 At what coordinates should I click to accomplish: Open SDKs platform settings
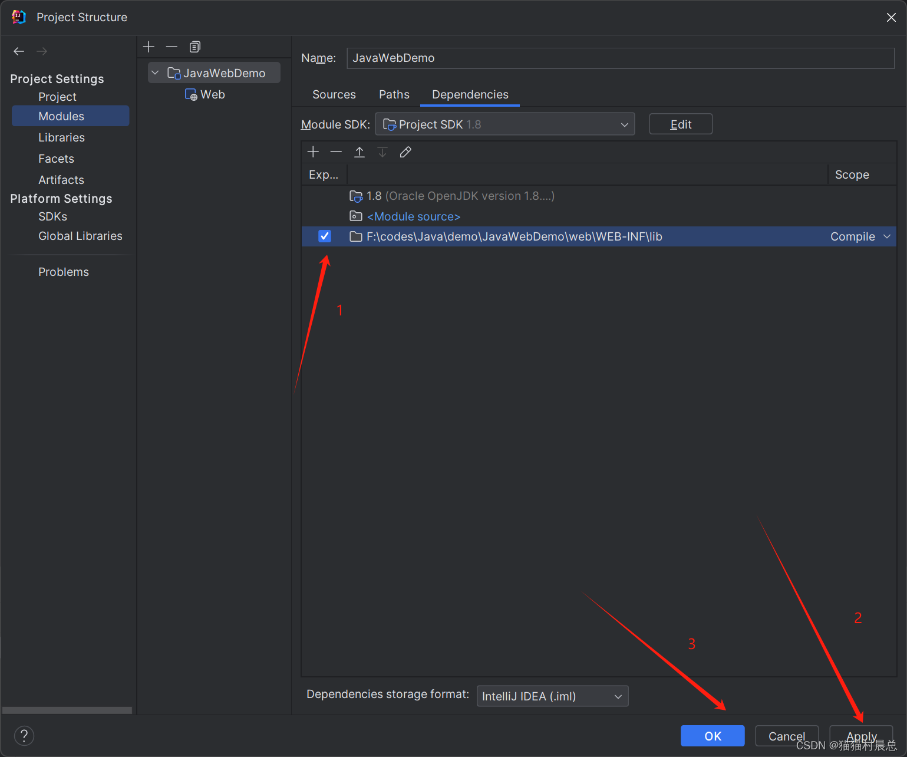52,216
